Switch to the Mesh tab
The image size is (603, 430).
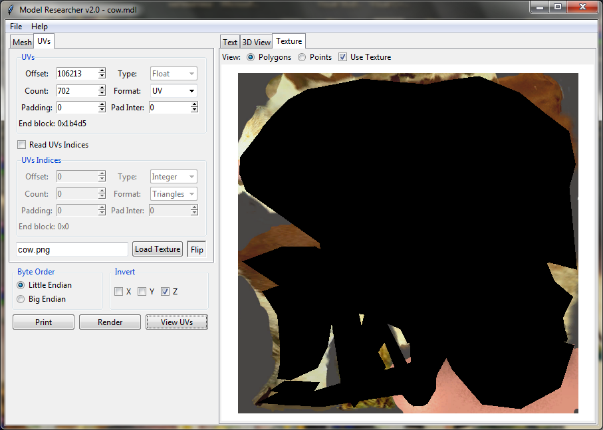[x=22, y=43]
